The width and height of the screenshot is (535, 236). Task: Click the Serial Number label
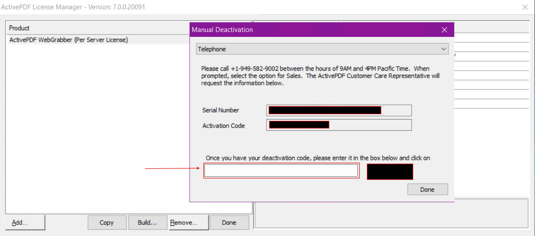(221, 110)
